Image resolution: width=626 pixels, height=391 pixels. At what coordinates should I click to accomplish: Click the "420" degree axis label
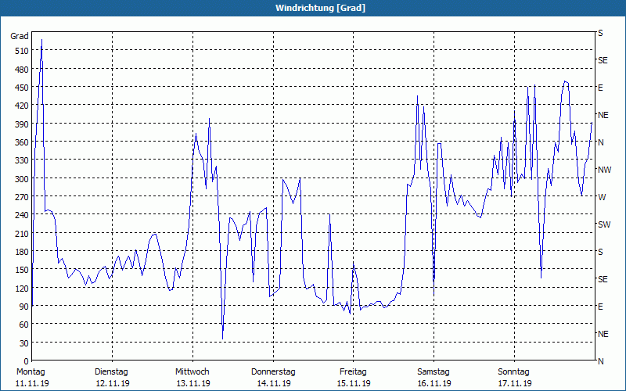[22, 106]
